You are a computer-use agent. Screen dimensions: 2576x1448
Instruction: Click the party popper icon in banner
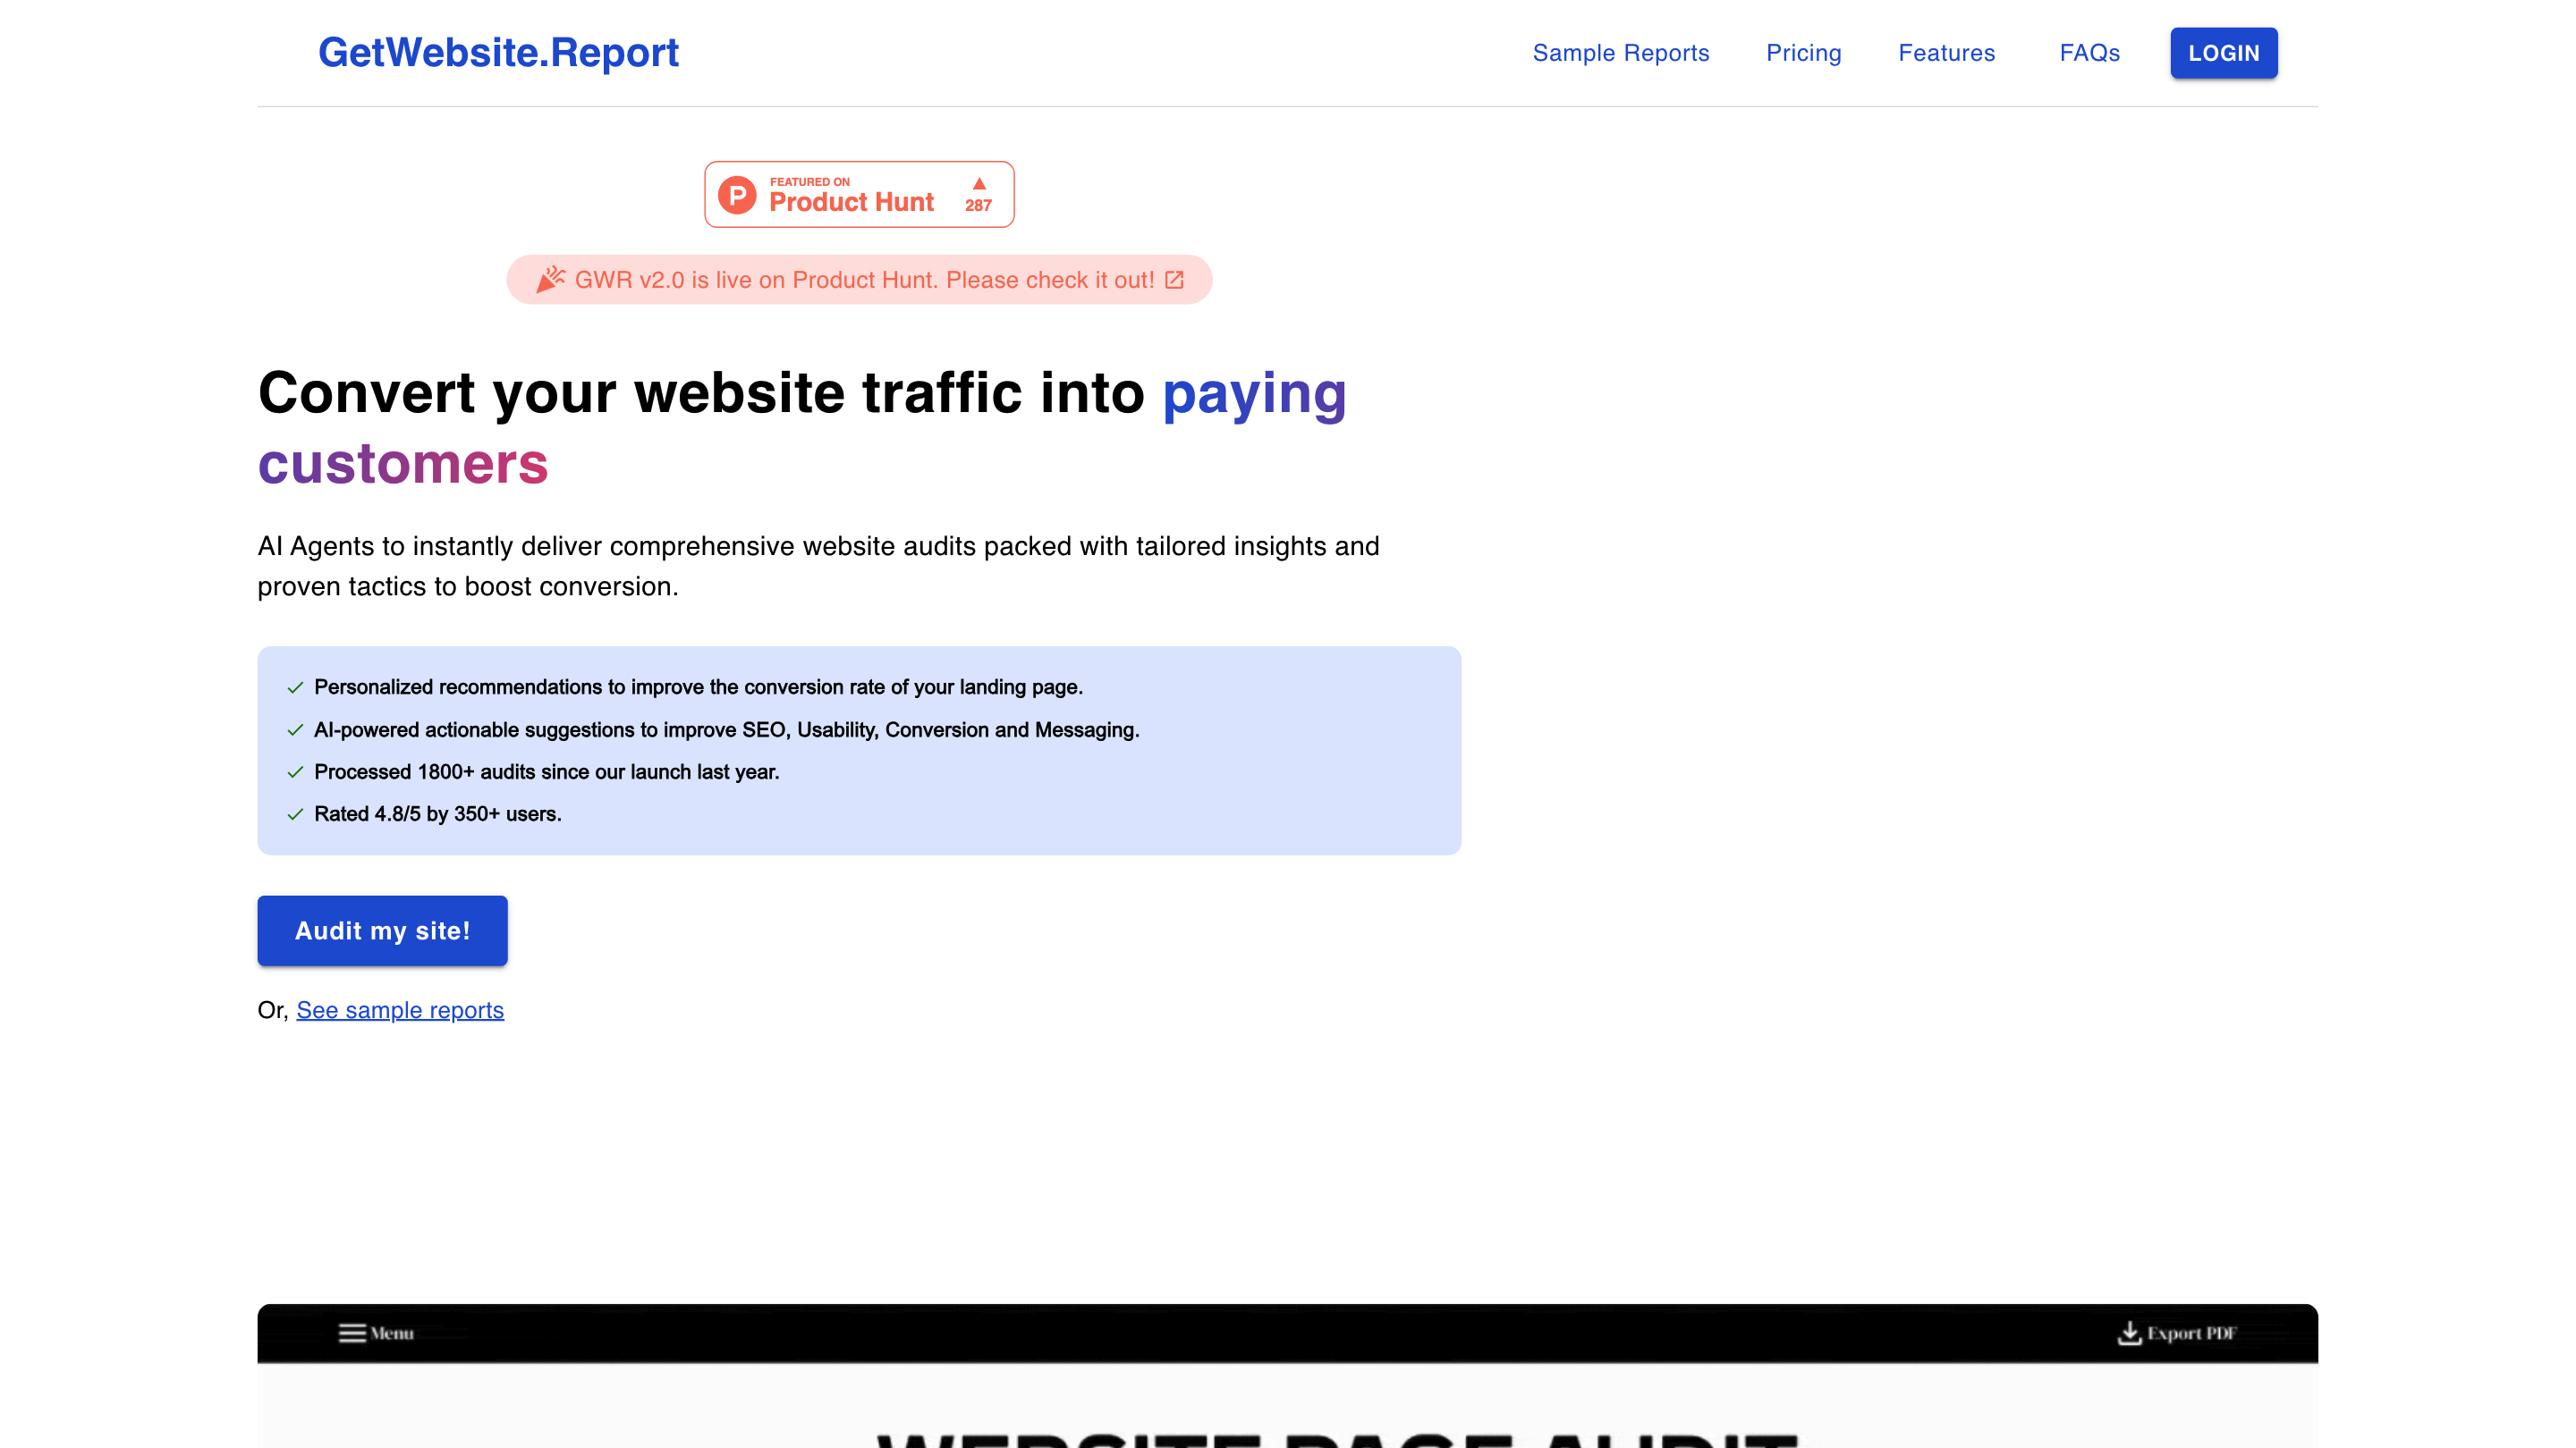click(x=550, y=280)
